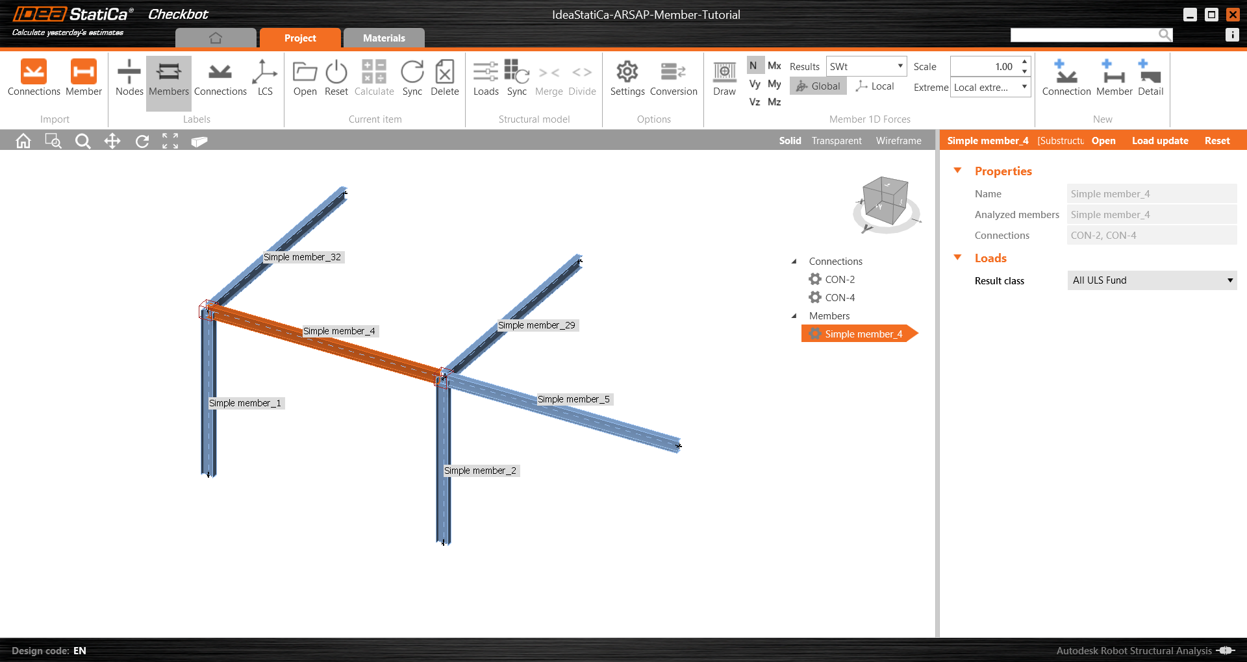This screenshot has width=1247, height=662.
Task: Switch the 3D view to Wireframe mode
Action: tap(898, 140)
